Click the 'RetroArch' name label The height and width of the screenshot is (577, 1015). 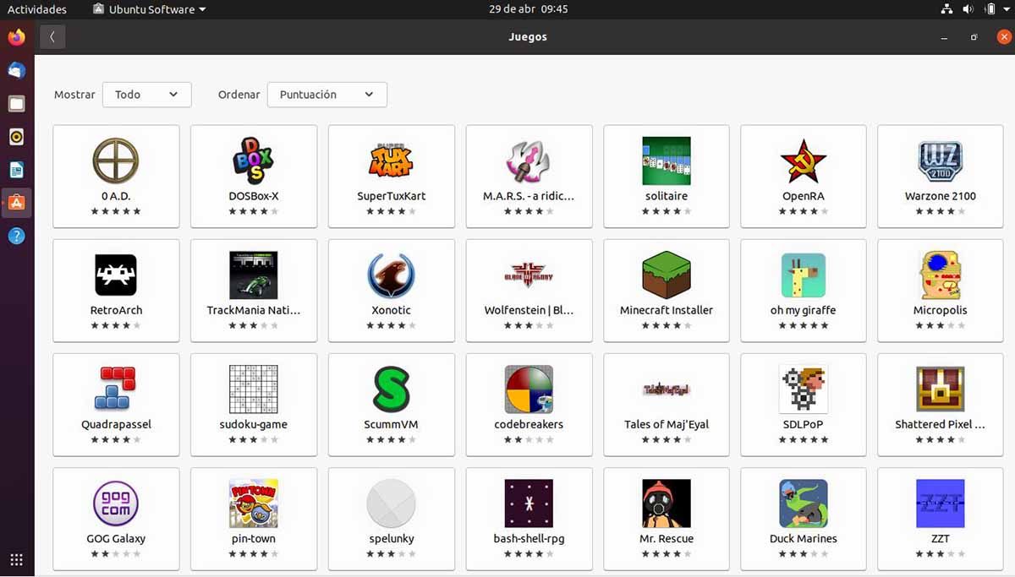116,310
